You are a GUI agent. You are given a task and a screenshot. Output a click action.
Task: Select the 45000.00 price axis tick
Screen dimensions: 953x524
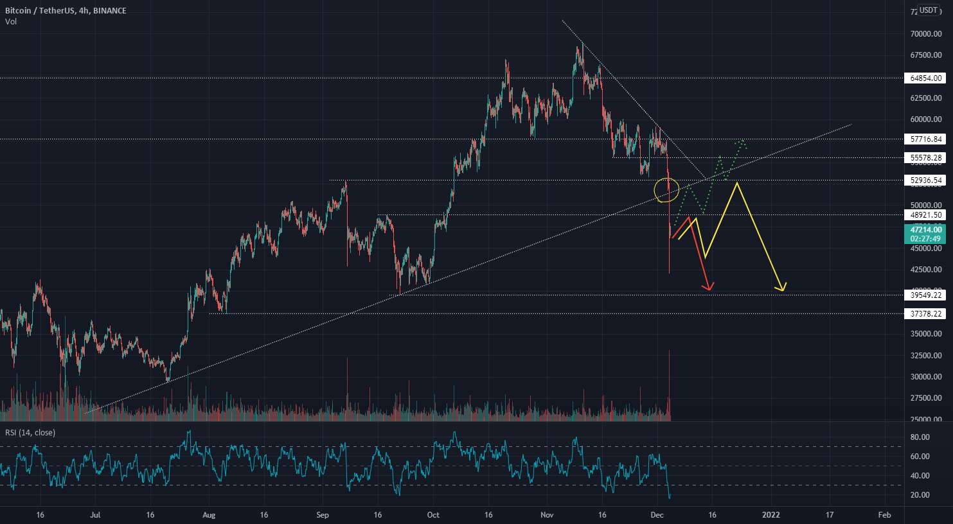[926, 249]
